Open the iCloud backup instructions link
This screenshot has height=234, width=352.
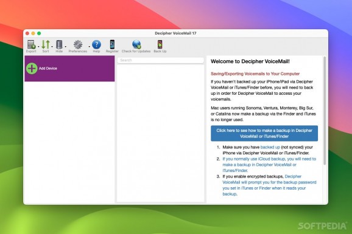(269, 165)
